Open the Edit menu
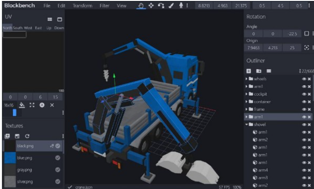Image resolution: width=314 pixels, height=189 pixels. click(61, 6)
